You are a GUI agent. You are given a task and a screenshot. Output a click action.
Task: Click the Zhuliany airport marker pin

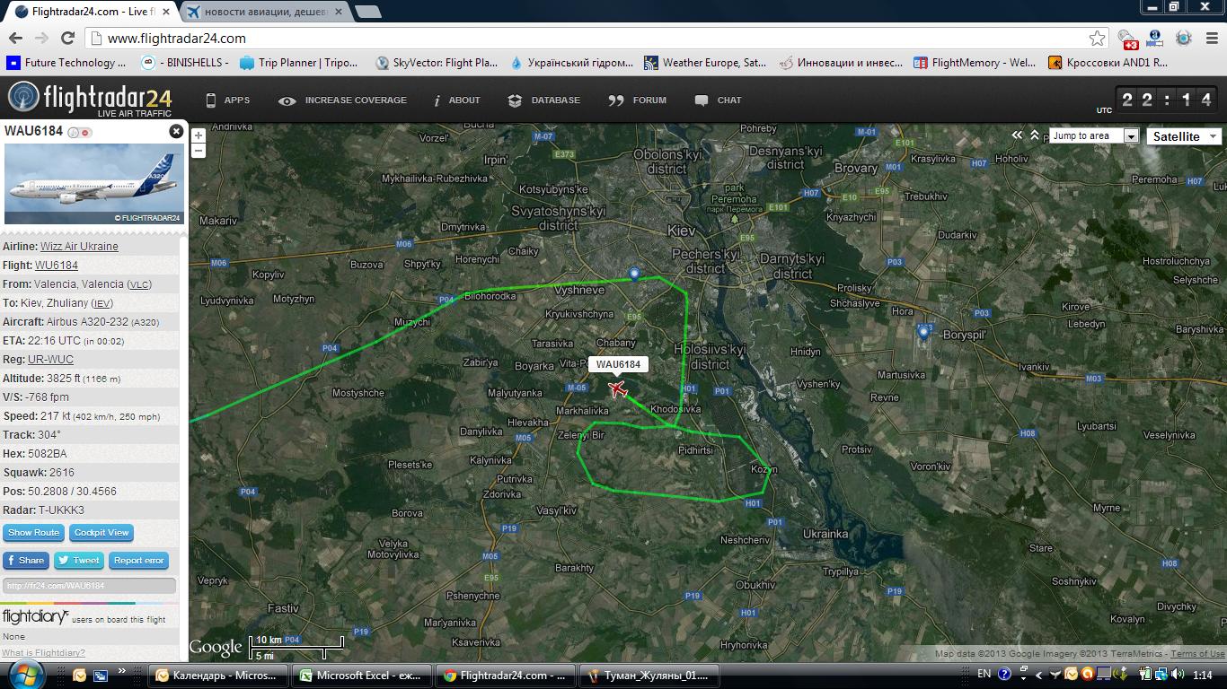[x=634, y=274]
